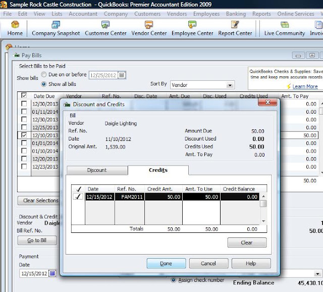Check the bill due 12/20/2013

click(24, 159)
